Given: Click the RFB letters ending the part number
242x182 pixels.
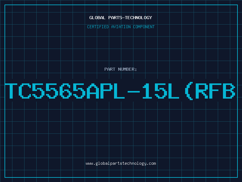Looking at the screenshot, I should coord(215,91).
